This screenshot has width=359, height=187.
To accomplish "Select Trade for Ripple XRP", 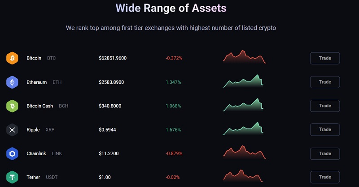I will coord(325,129).
